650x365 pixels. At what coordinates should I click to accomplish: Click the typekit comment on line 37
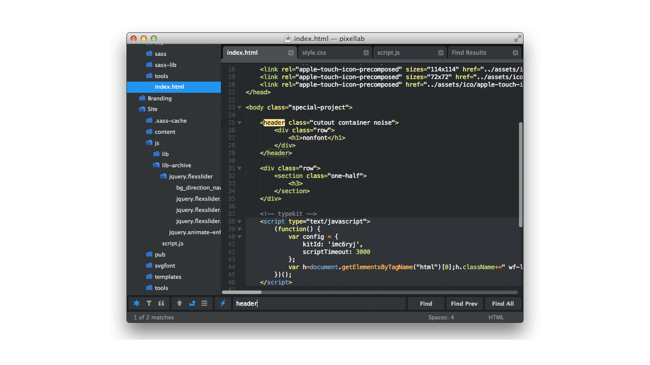point(288,214)
